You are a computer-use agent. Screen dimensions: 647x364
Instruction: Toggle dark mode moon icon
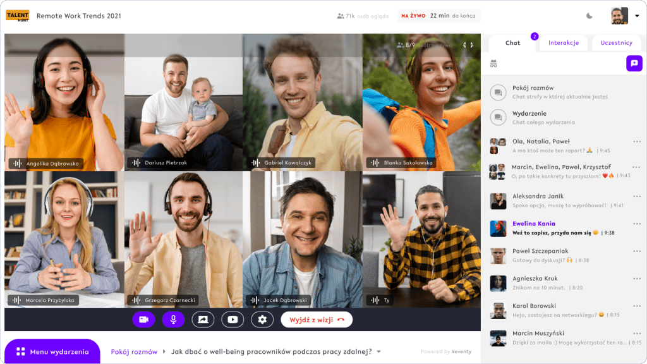[x=590, y=16]
